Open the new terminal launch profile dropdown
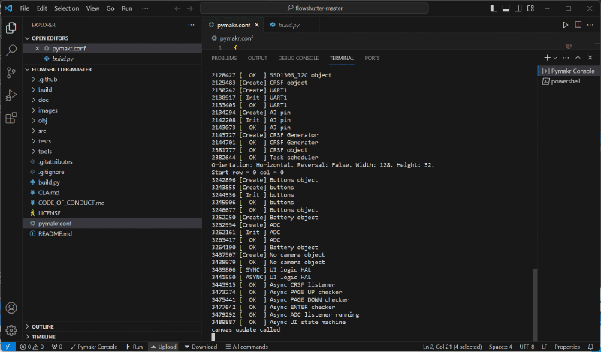This screenshot has height=352, width=601. tap(555, 58)
